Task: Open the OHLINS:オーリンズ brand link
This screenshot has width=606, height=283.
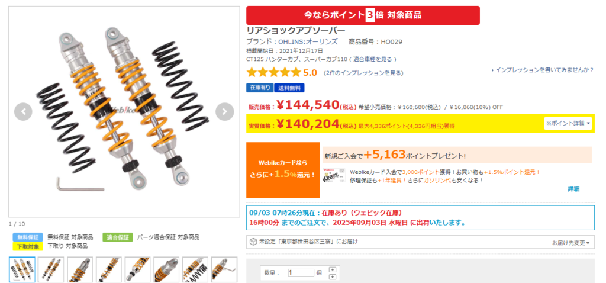Action: coord(308,42)
